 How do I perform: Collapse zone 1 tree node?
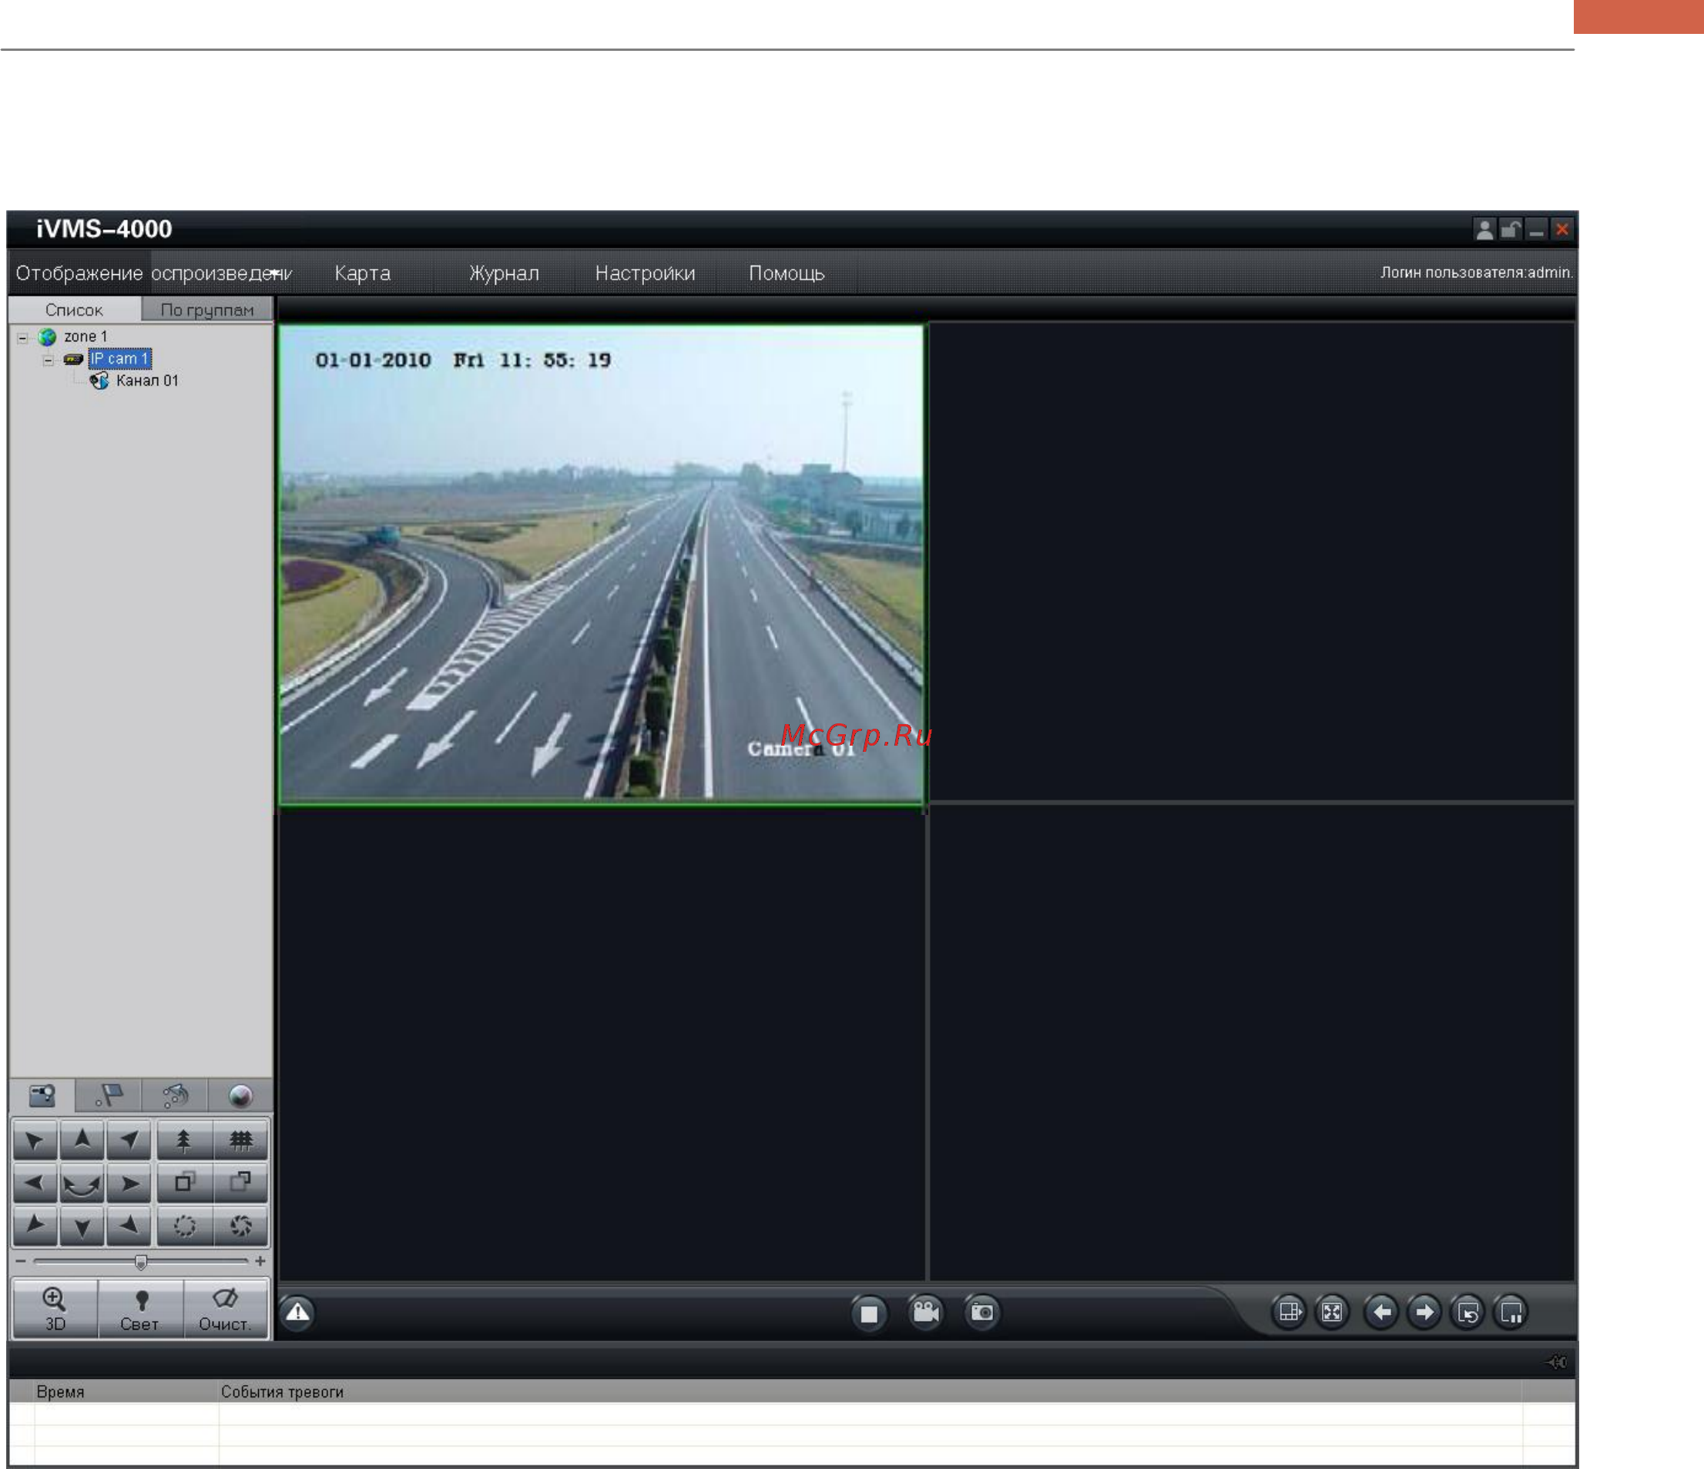(22, 337)
